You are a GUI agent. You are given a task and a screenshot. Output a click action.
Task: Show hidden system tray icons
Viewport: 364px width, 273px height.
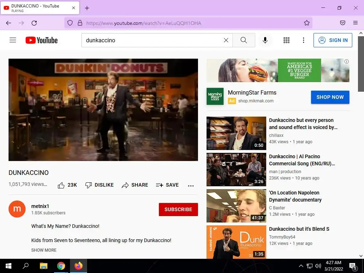pos(301,266)
